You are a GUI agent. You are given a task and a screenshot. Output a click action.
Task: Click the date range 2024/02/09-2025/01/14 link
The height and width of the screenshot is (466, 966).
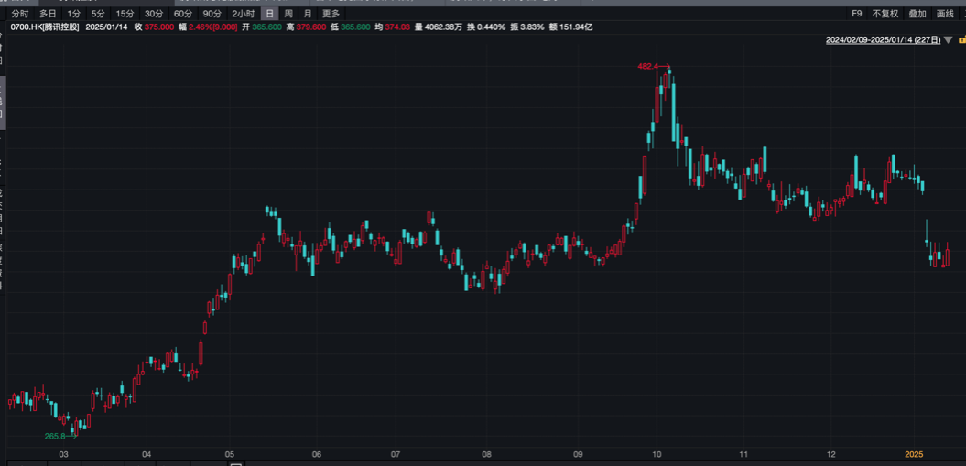[x=882, y=40]
